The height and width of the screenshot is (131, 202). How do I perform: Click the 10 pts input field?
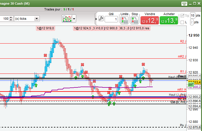193,16
